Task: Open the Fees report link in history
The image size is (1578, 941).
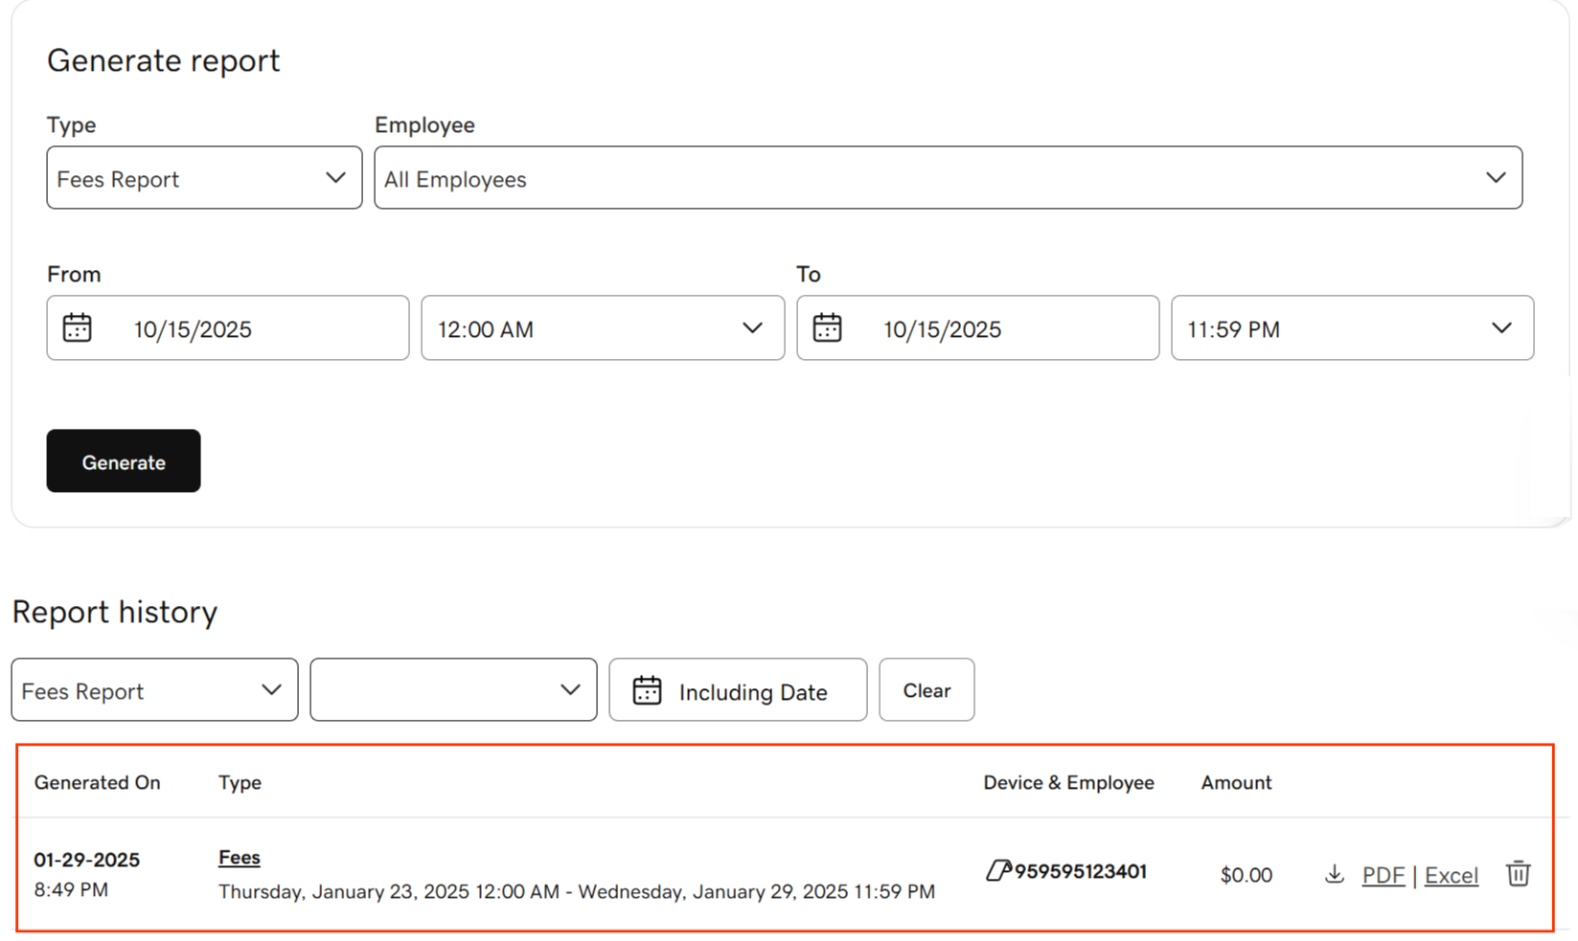Action: click(x=238, y=857)
